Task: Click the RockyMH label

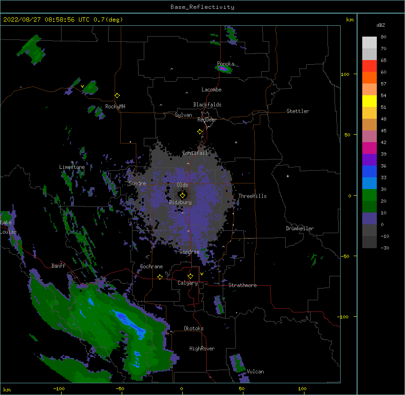Action: (115, 106)
